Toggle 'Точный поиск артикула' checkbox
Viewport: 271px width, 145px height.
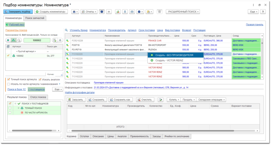(x=8, y=79)
